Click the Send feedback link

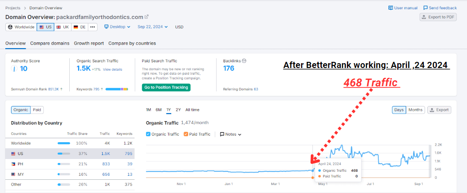pos(440,8)
